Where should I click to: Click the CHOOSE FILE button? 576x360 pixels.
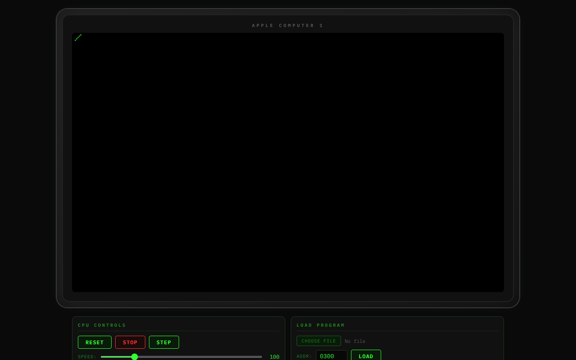click(x=319, y=341)
